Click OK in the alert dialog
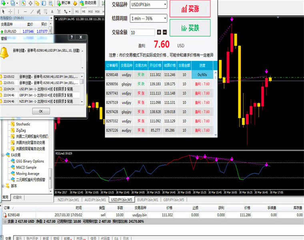The image size is (304, 240). point(41,111)
